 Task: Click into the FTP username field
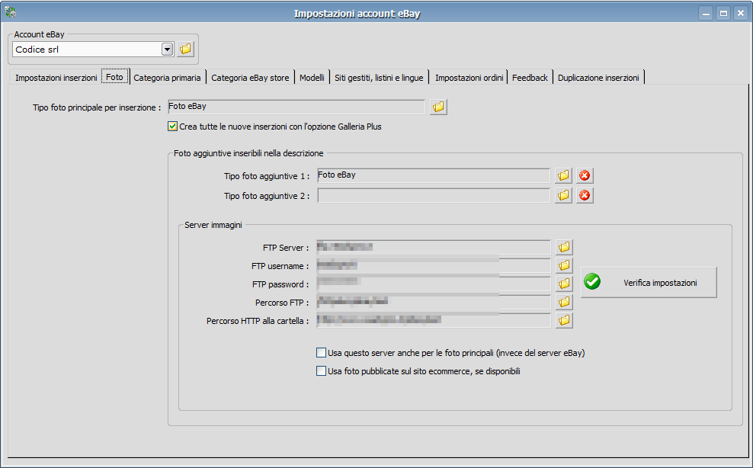pos(434,265)
